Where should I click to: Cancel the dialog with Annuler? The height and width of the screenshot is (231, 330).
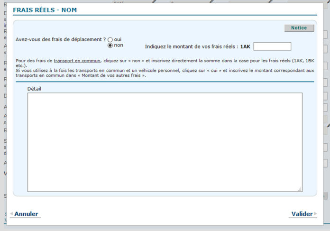(x=26, y=214)
